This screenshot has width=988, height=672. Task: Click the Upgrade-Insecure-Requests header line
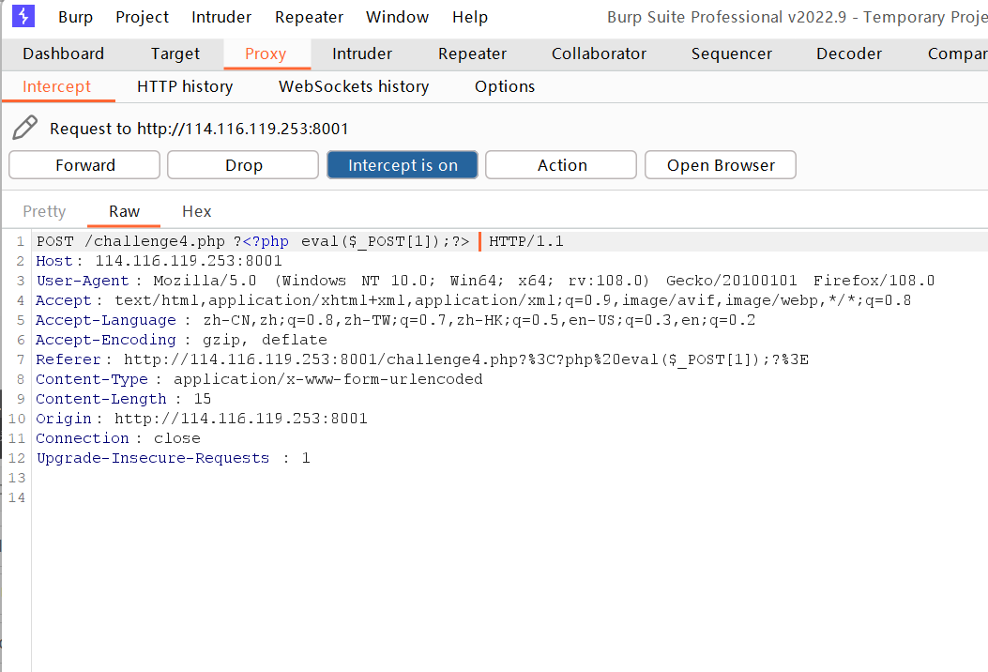pos(174,458)
